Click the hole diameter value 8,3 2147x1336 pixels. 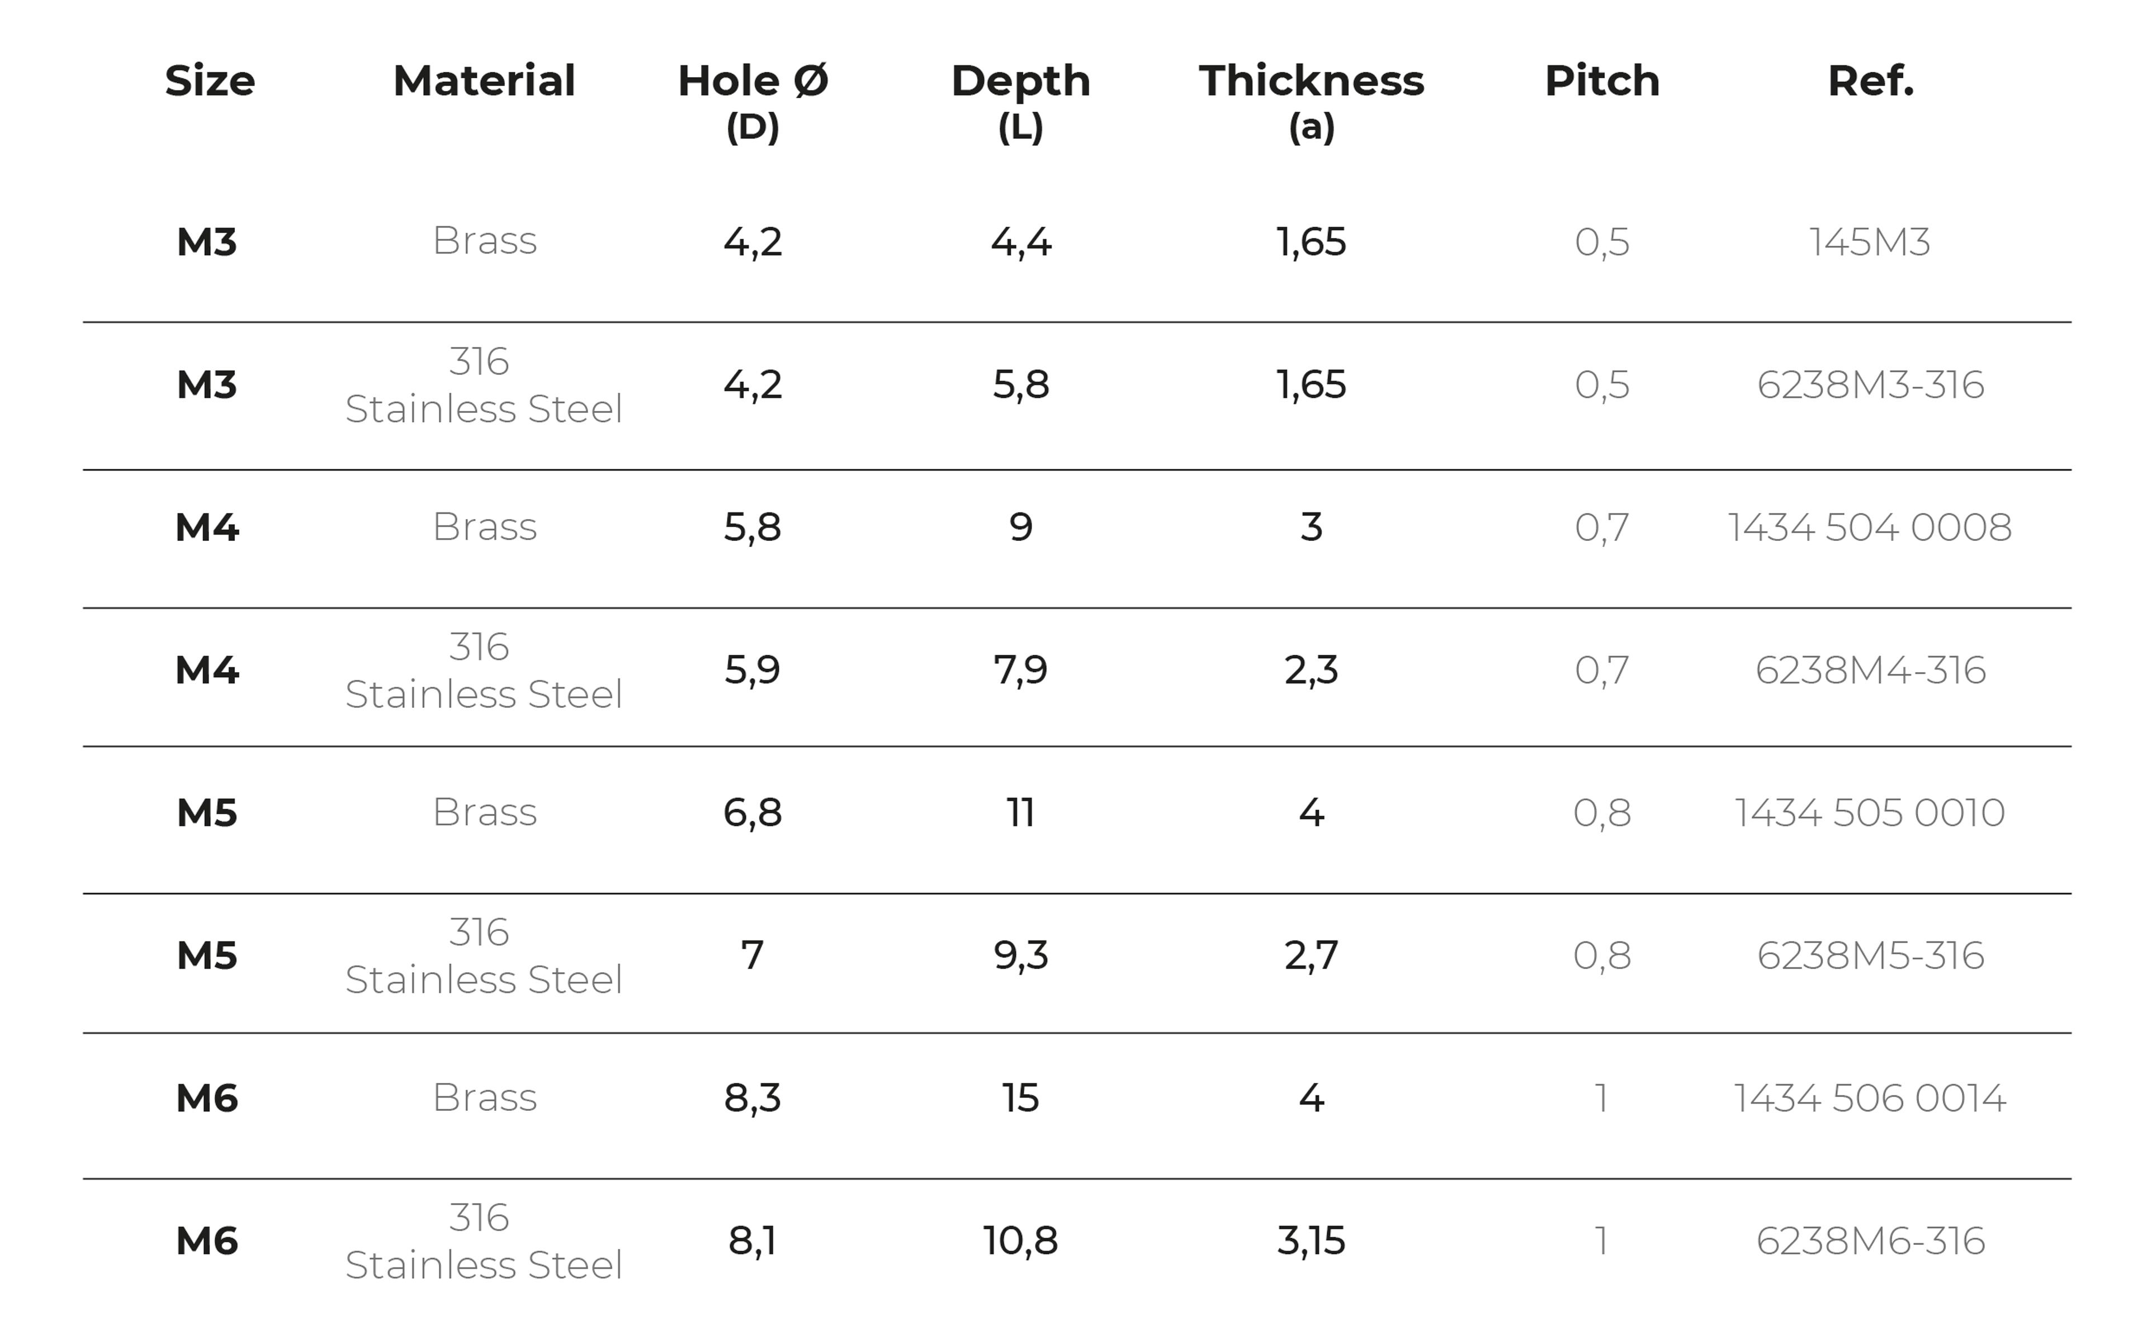(752, 1099)
